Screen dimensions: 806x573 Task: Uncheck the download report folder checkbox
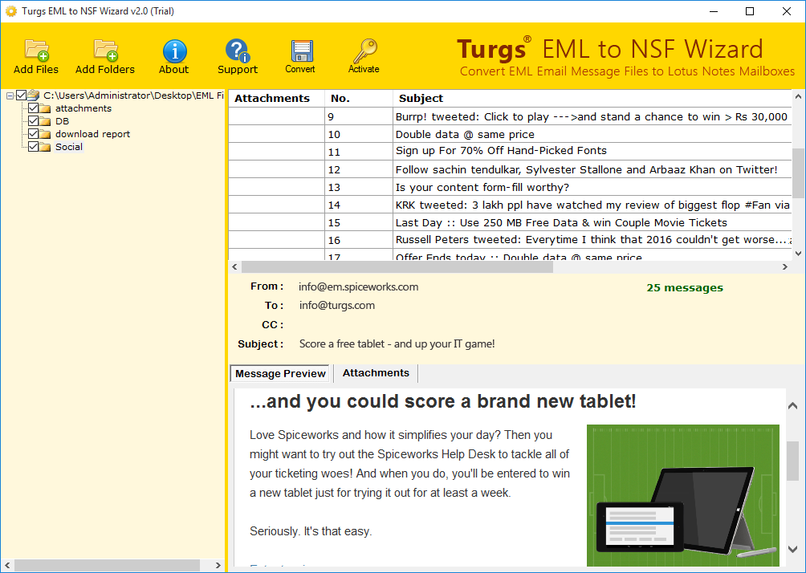pyautogui.click(x=34, y=133)
